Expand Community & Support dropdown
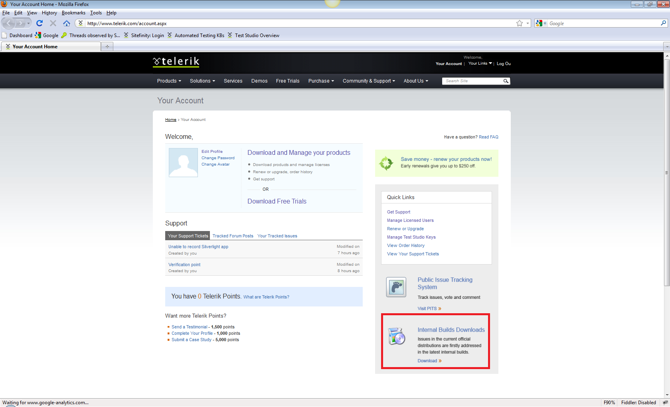Image resolution: width=670 pixels, height=407 pixels. pos(369,81)
